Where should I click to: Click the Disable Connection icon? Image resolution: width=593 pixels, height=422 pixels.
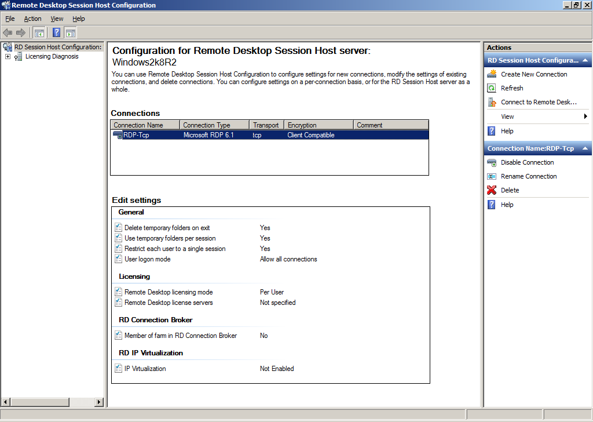(492, 162)
